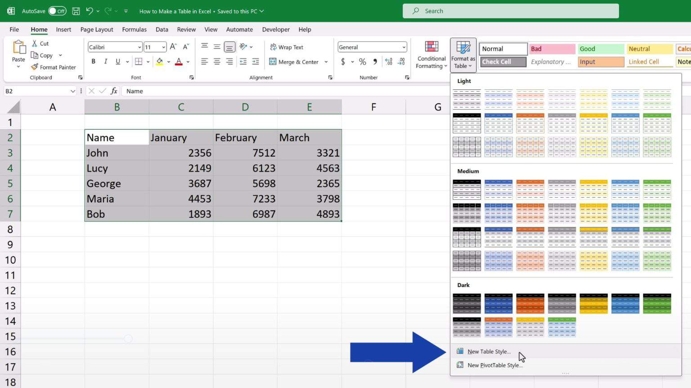Switch to the Formulas ribbon tab
691x388 pixels.
pos(134,29)
